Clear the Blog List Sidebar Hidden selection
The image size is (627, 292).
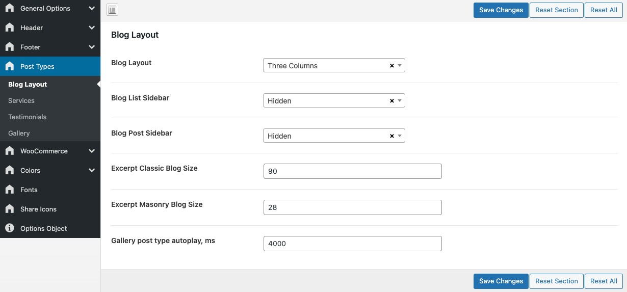point(391,101)
